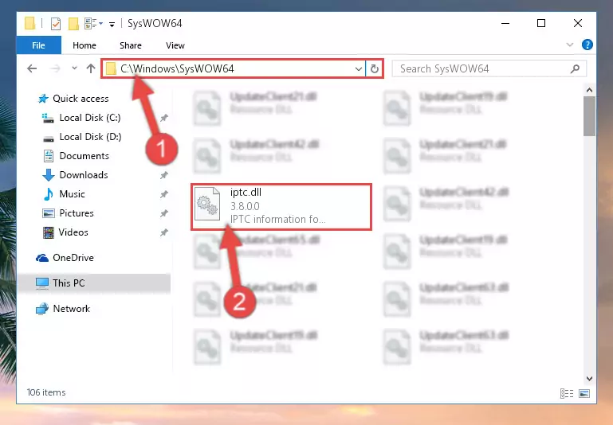Open Pictures in the navigation pane
The height and width of the screenshot is (425, 613).
77,213
